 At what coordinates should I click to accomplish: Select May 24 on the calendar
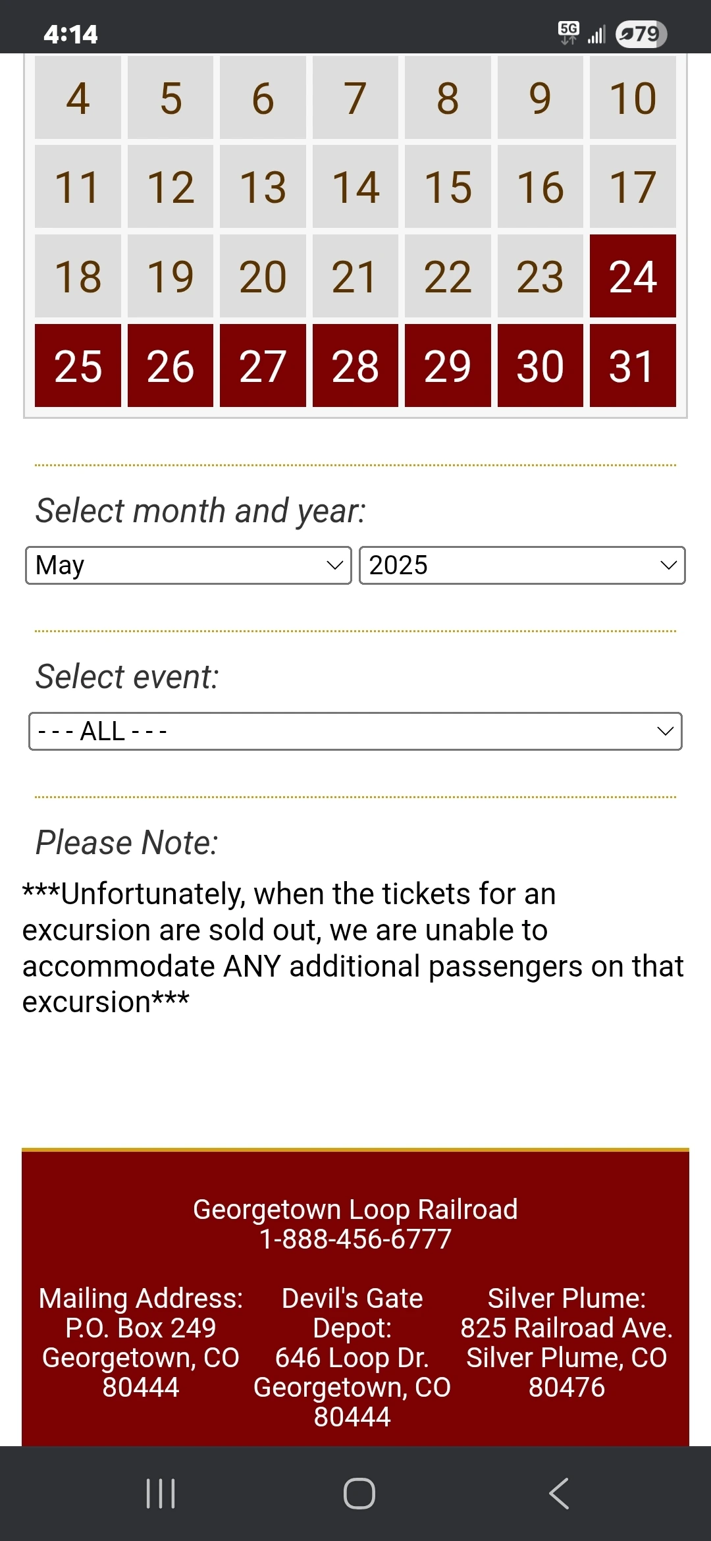click(x=633, y=276)
